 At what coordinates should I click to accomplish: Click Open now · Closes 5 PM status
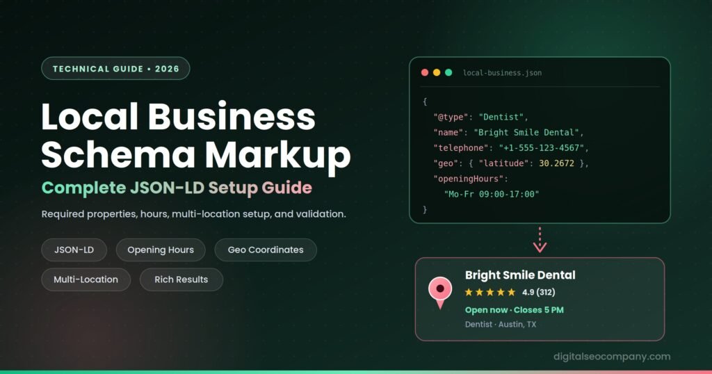coord(514,310)
